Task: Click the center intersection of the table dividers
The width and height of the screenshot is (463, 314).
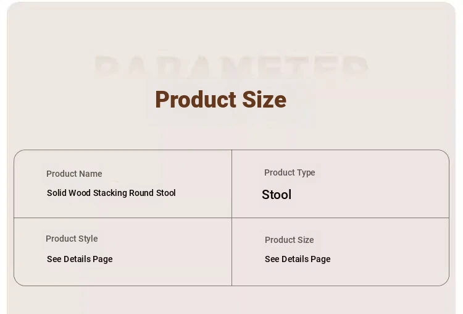Action: [x=231, y=218]
